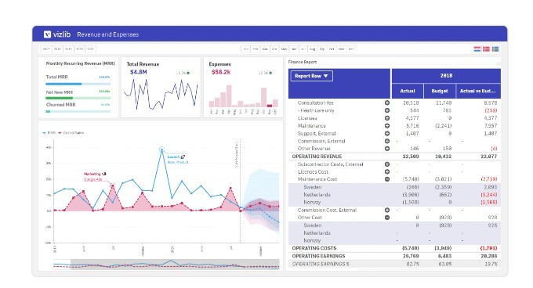533x288 pixels.
Task: Click Netherlands under Maintenance Cost
Action: click(x=317, y=195)
